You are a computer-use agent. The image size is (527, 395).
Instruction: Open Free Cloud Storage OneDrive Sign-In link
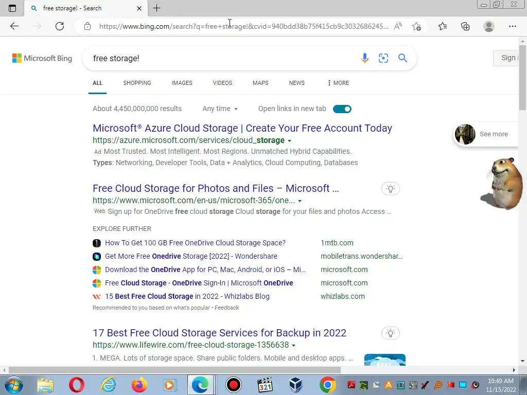(199, 283)
